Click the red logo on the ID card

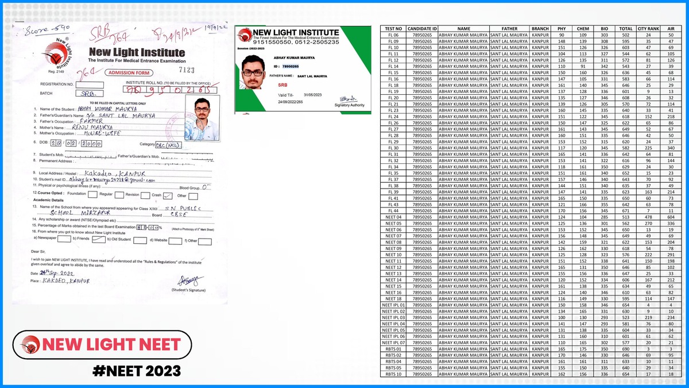[245, 35]
